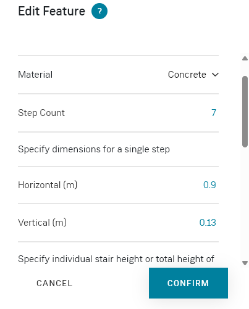Click the Vertical (m) label
The height and width of the screenshot is (309, 249).
coord(42,223)
